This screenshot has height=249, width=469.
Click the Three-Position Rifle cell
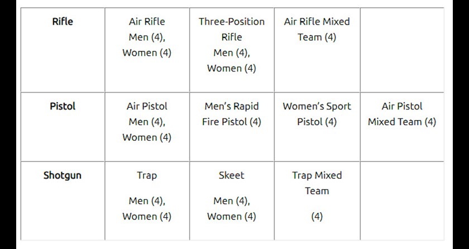[x=232, y=50]
